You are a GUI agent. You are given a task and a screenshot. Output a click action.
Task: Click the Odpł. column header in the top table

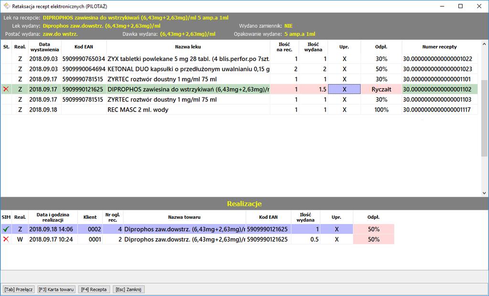pos(381,47)
